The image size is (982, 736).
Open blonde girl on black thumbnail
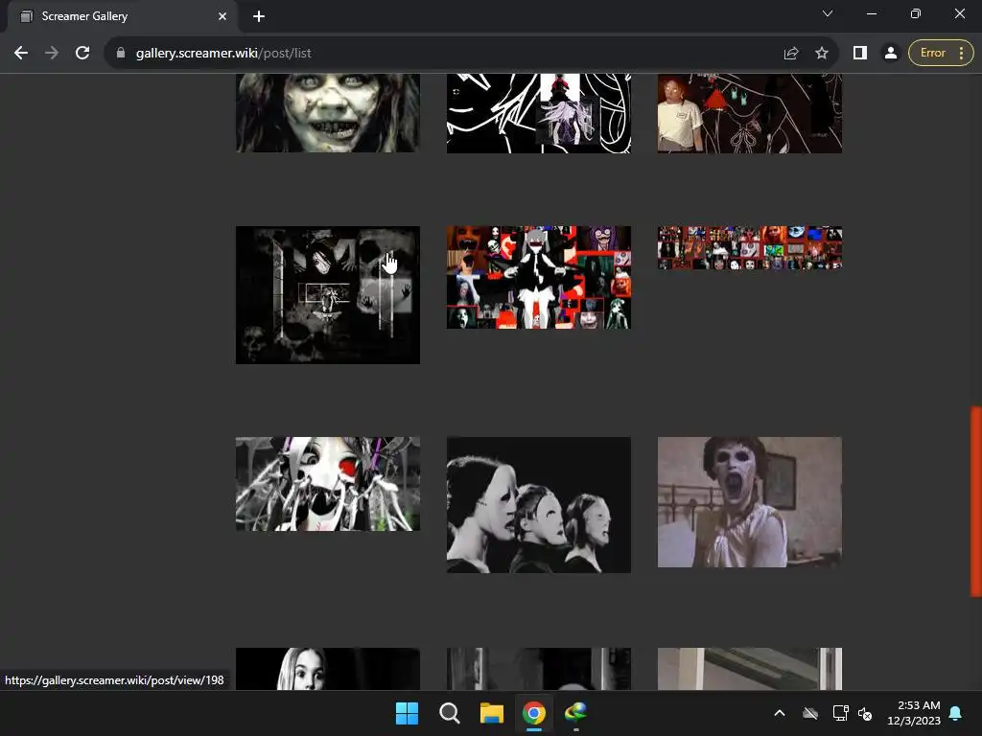pos(328,669)
